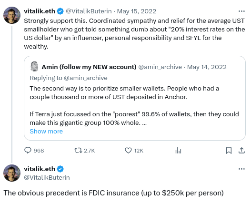Viewport: 251px width, 204px height.
Task: Click the verified badge next to top vitalik.eth
Action: point(60,11)
